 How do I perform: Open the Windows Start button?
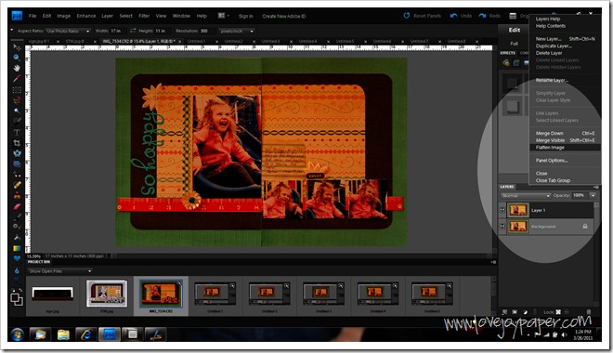[x=18, y=334]
